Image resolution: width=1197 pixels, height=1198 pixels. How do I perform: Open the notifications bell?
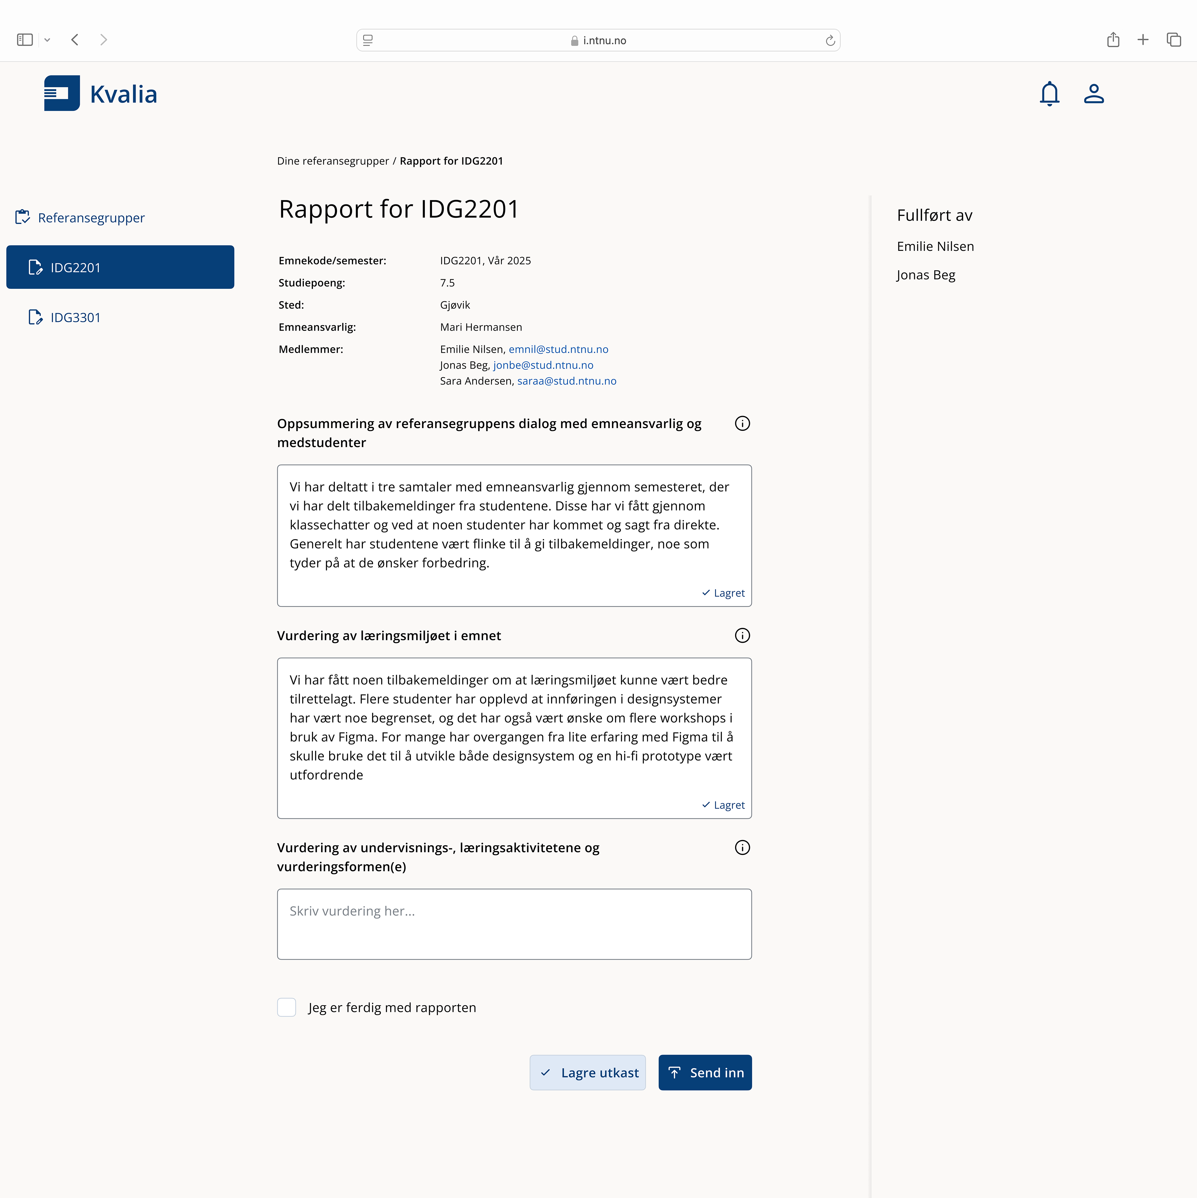[x=1049, y=94]
